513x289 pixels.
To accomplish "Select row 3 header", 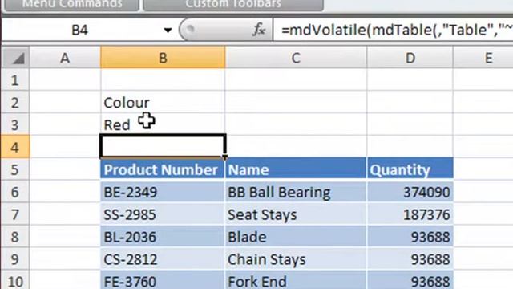I will point(15,124).
